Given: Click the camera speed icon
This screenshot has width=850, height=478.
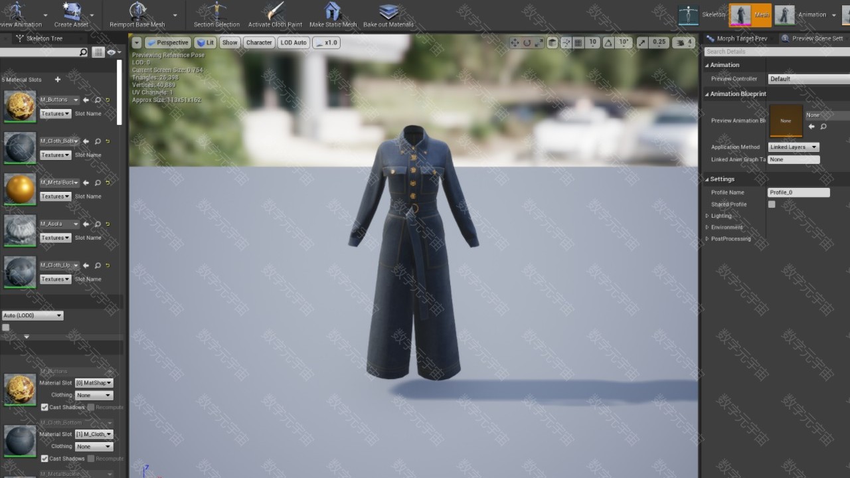Looking at the screenshot, I should [x=683, y=42].
